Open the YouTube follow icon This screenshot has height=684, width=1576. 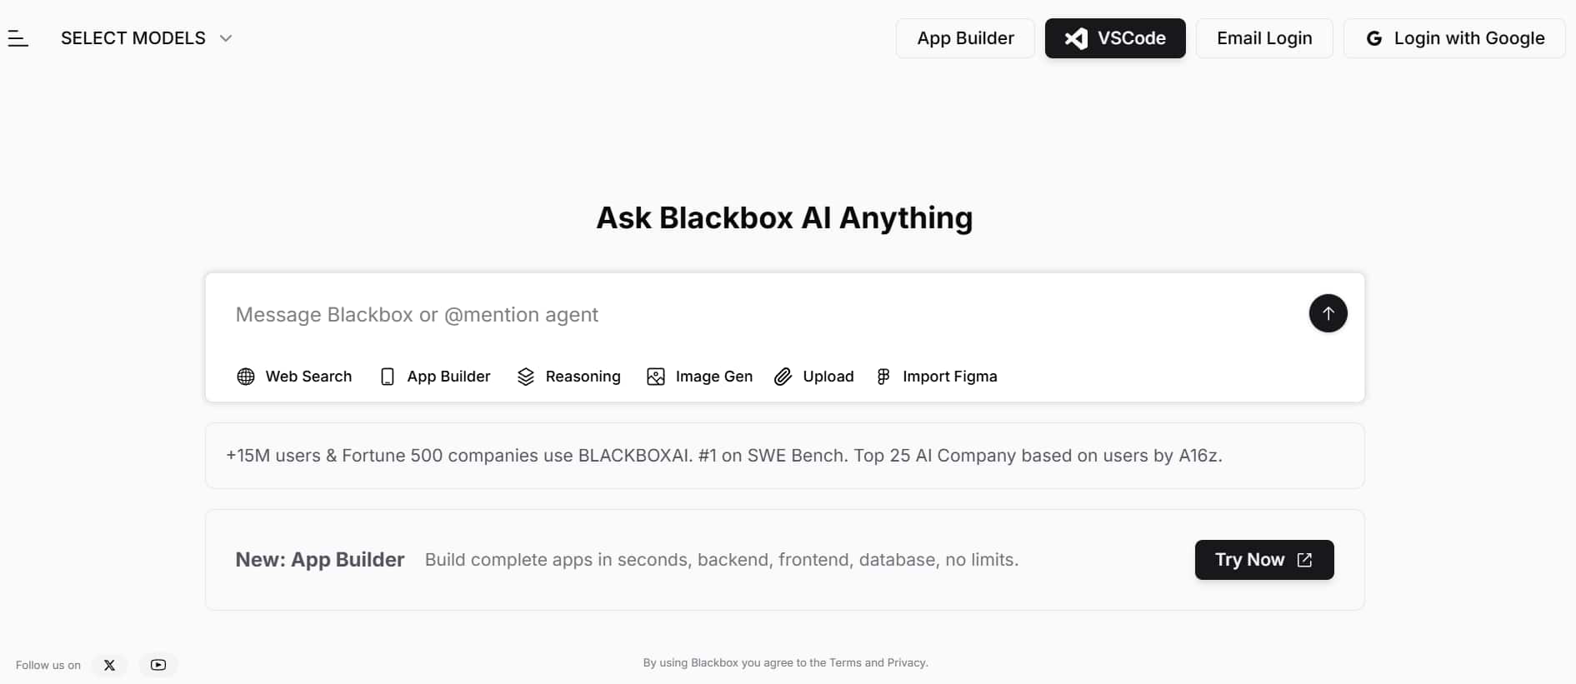click(x=158, y=665)
